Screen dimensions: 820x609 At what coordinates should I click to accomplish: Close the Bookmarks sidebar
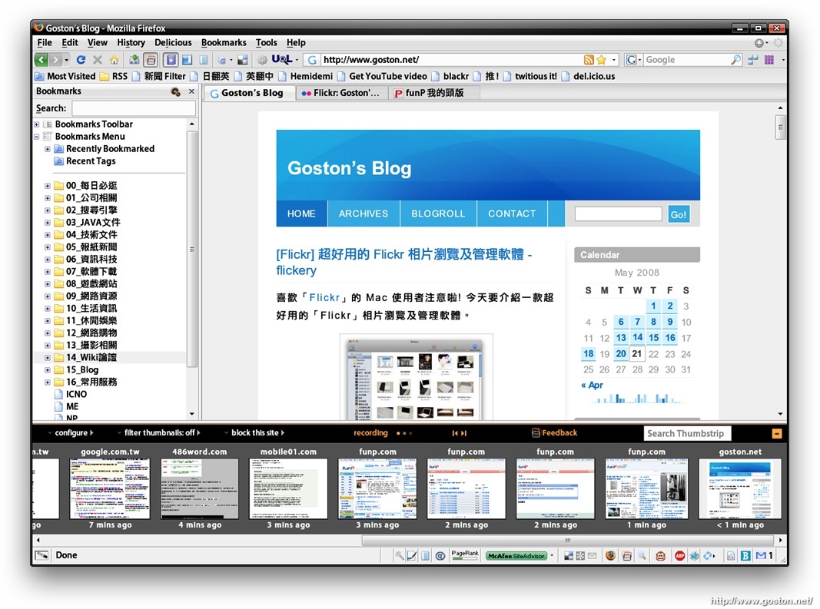tap(191, 91)
